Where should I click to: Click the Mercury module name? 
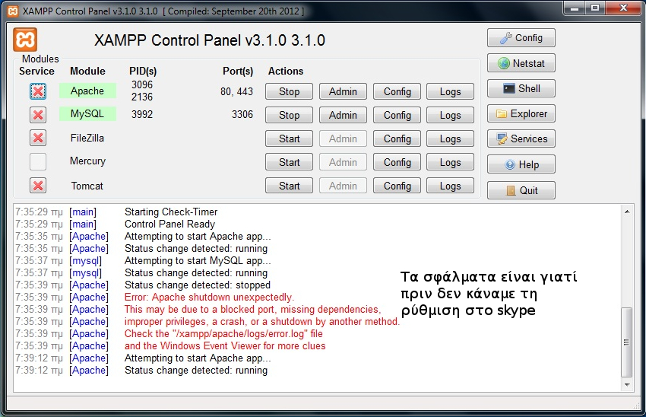pyautogui.click(x=87, y=161)
